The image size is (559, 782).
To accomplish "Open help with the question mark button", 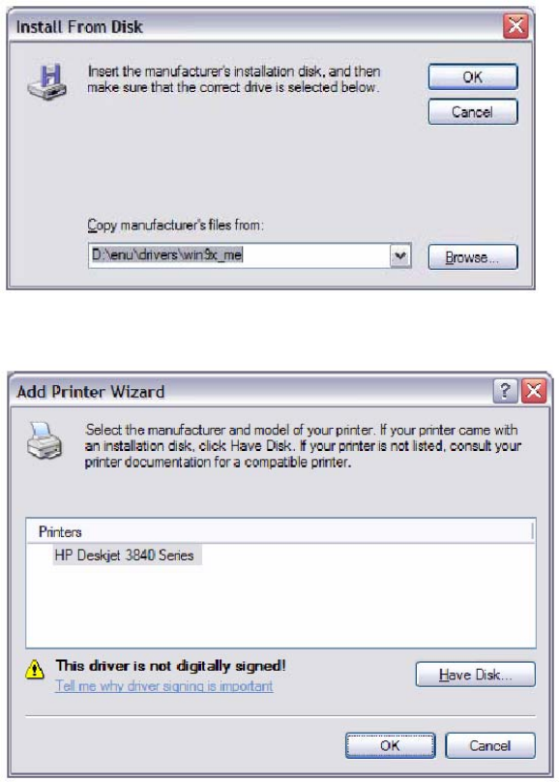I will click(x=505, y=390).
